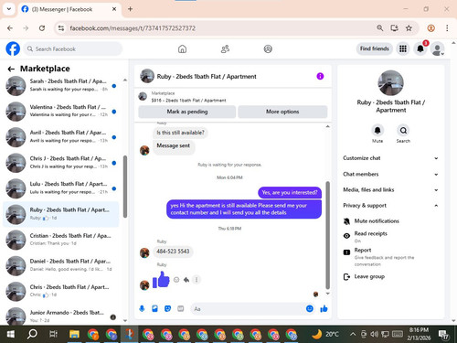Screen dimensions: 457x343
Task: Click More options button
Action: 282,112
